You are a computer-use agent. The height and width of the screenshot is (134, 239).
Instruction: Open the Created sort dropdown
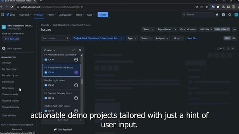[50, 50]
